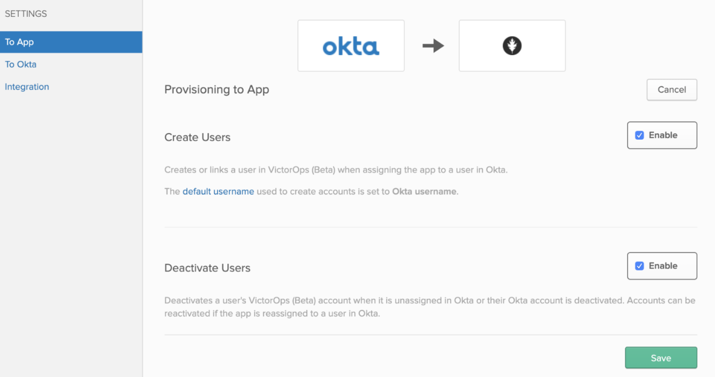Click the Provisioning to App heading
The width and height of the screenshot is (715, 377).
click(217, 89)
